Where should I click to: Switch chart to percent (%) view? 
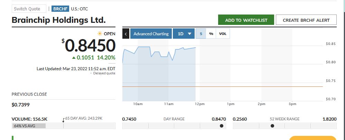tap(211, 34)
